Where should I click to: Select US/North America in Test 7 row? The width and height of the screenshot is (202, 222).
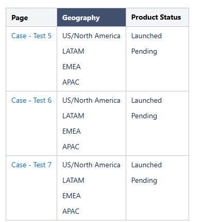point(91,165)
